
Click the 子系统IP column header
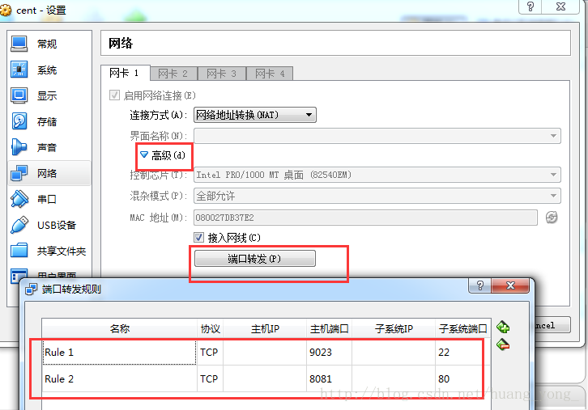(394, 329)
